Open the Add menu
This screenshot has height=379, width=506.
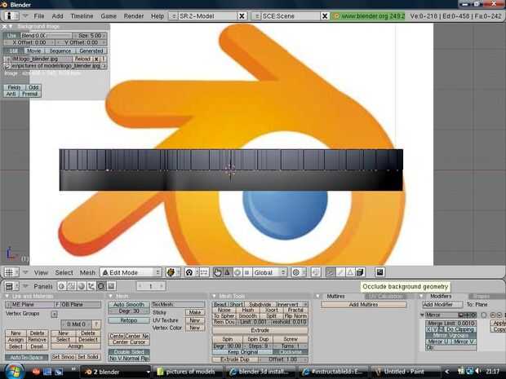57,16
